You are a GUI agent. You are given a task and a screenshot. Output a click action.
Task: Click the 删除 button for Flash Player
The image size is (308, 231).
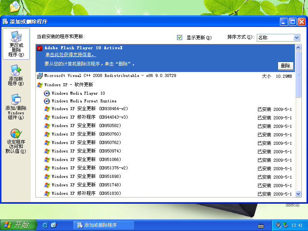click(x=285, y=66)
